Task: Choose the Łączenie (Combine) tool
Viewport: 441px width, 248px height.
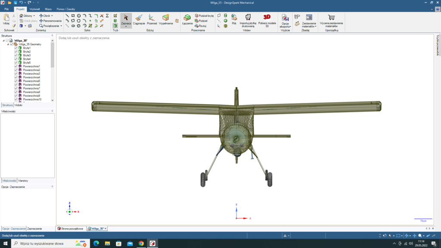Action: (187, 19)
